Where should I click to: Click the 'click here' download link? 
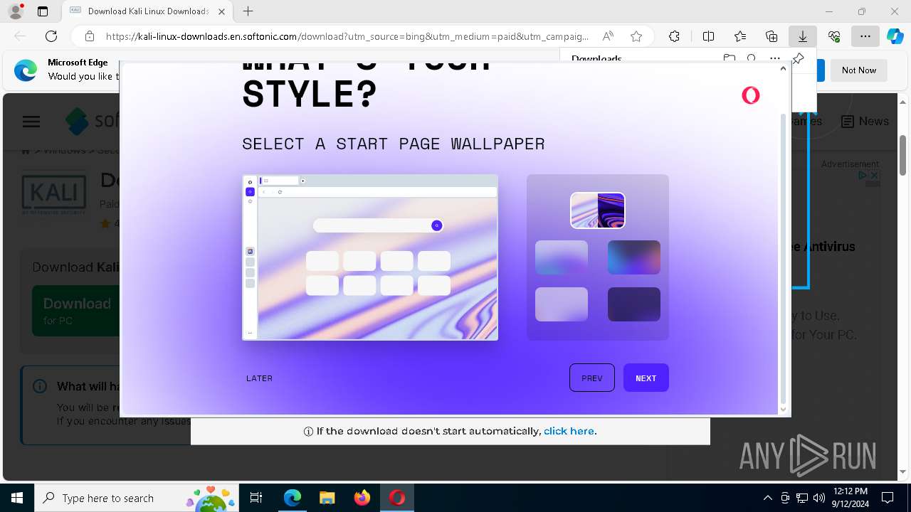pyautogui.click(x=569, y=431)
